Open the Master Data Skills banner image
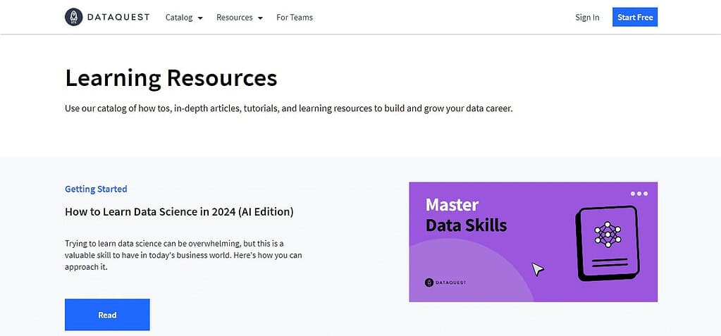721x336 pixels. click(x=534, y=242)
